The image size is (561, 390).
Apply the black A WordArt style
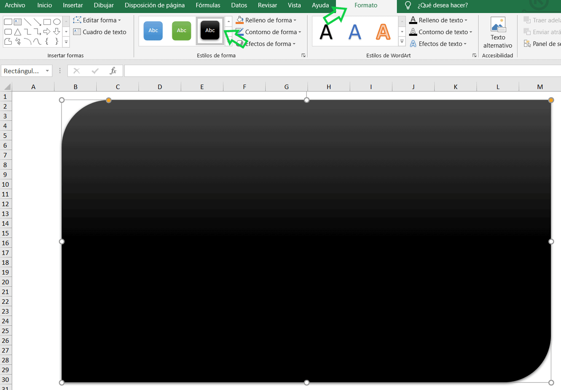[x=326, y=32]
